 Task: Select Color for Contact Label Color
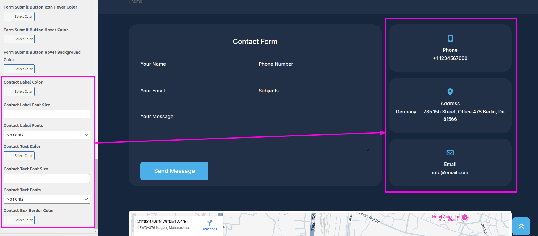click(x=19, y=92)
